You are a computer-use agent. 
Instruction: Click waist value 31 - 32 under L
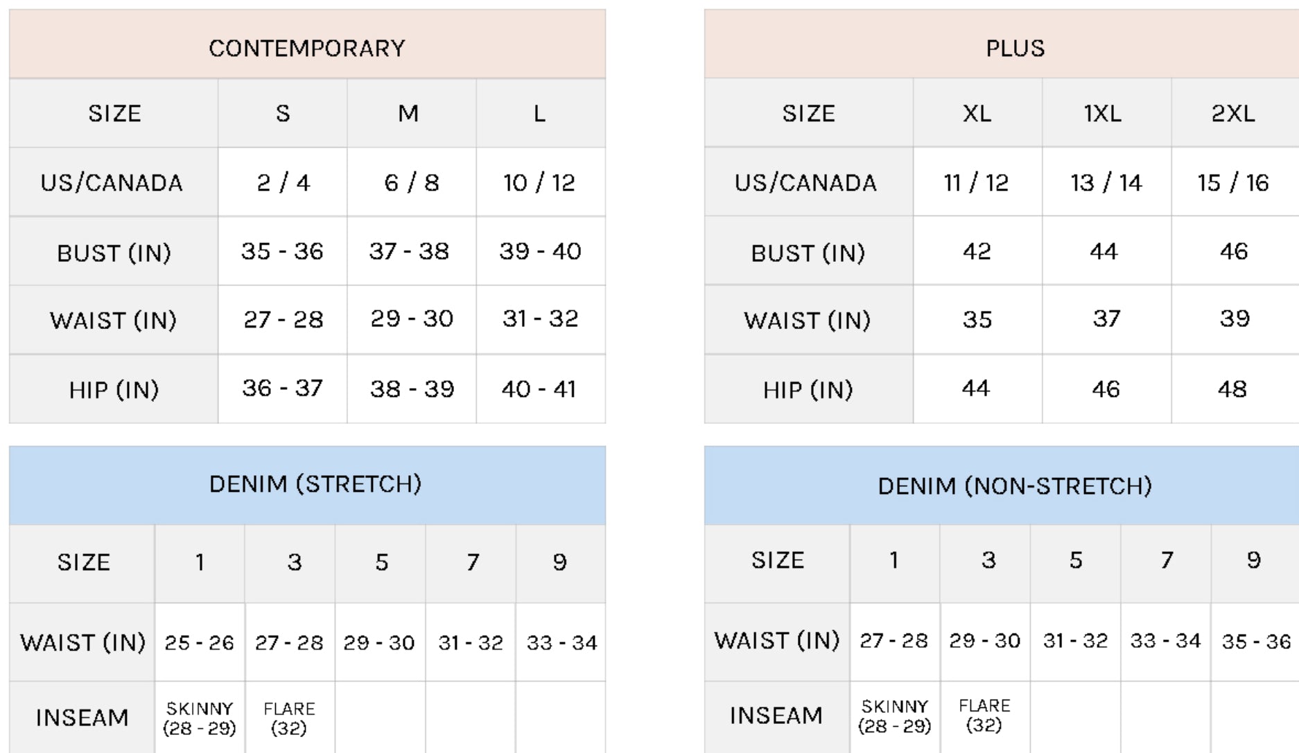point(541,319)
